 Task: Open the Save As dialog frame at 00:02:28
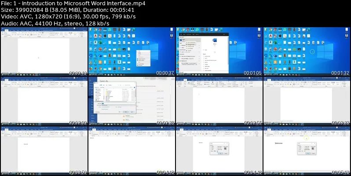[x=132, y=101]
